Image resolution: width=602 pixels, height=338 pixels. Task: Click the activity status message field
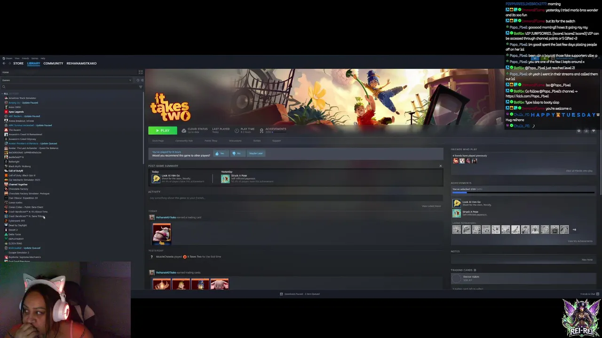(x=295, y=198)
